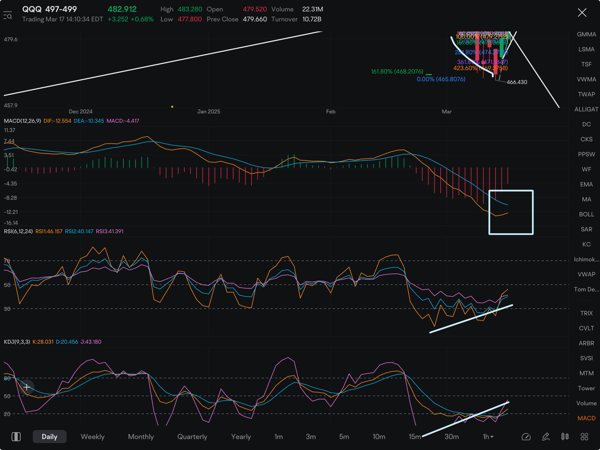The width and height of the screenshot is (600, 450).
Task: Open the speed gauge indicator icon
Action: pyautogui.click(x=526, y=437)
